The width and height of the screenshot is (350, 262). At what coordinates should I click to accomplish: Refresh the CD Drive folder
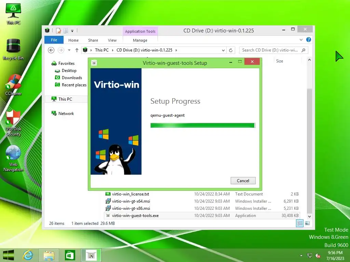(231, 50)
